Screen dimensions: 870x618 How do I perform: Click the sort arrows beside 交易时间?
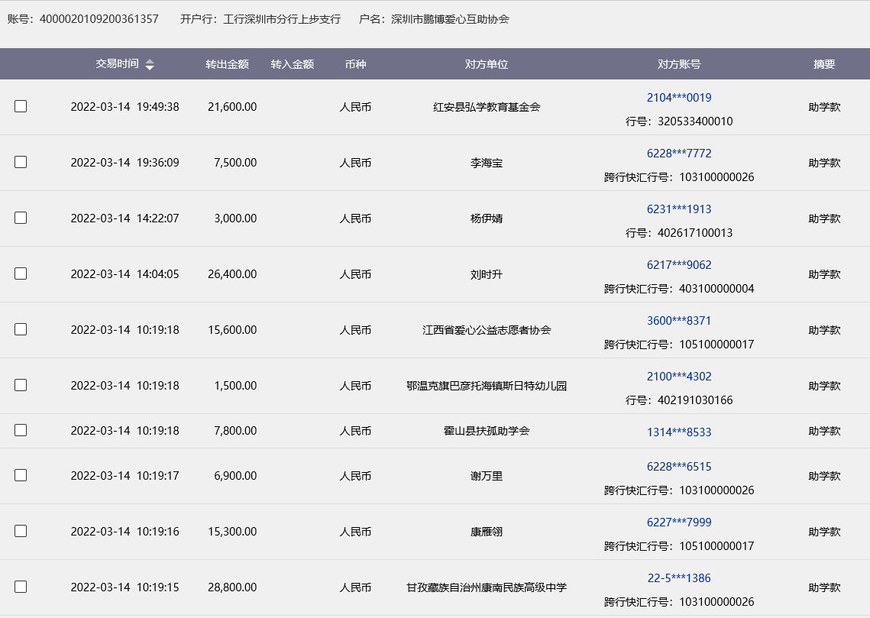(150, 65)
